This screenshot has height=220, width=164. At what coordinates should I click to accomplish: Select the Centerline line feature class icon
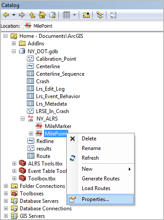click(30, 66)
